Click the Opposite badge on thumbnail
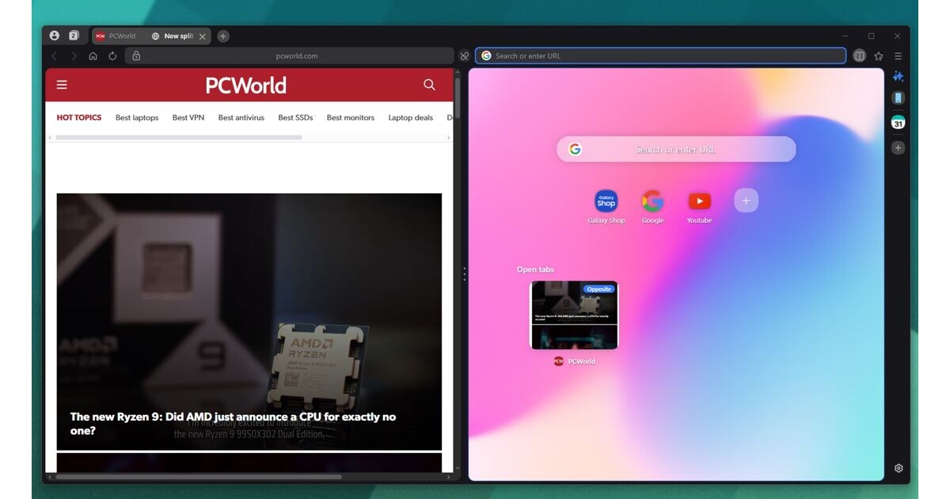Image resolution: width=950 pixels, height=499 pixels. tap(598, 289)
